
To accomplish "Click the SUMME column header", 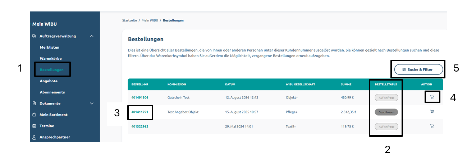I will 346,84.
